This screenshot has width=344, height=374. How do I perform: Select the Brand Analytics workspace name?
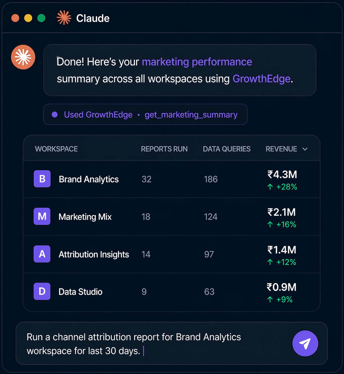click(89, 179)
